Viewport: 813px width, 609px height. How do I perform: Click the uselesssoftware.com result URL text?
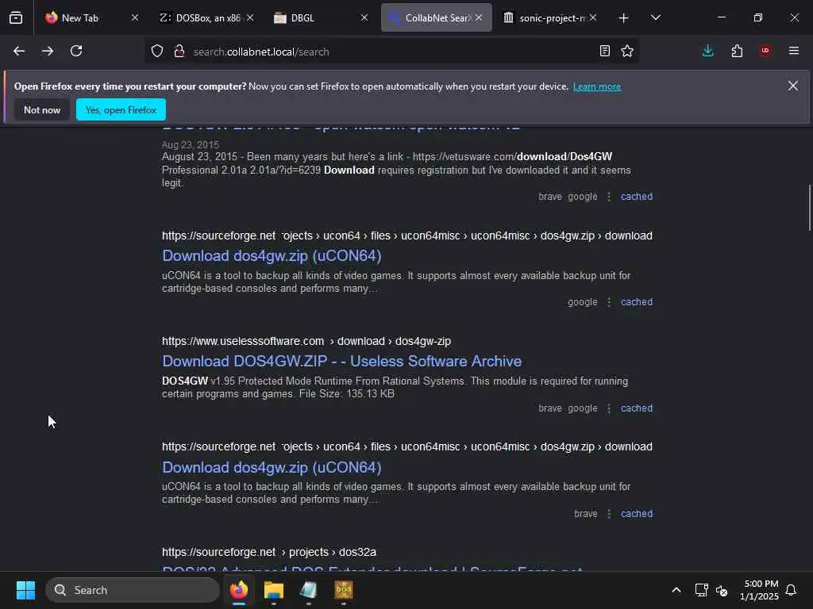pos(306,341)
